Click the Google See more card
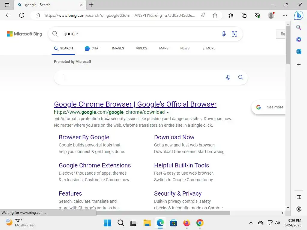The image size is (307, 230). (269, 107)
